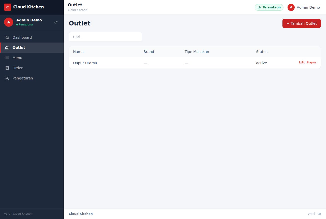326x219 pixels.
Task: Click the top-right header avatar circle
Action: 291,7
